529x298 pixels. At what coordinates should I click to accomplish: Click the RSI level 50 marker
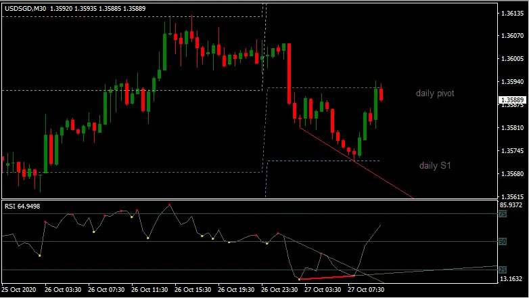click(x=503, y=242)
